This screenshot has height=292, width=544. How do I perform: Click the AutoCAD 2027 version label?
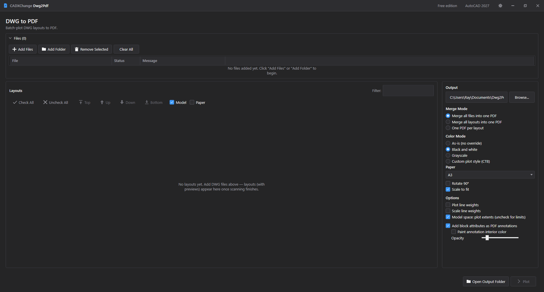point(477,6)
